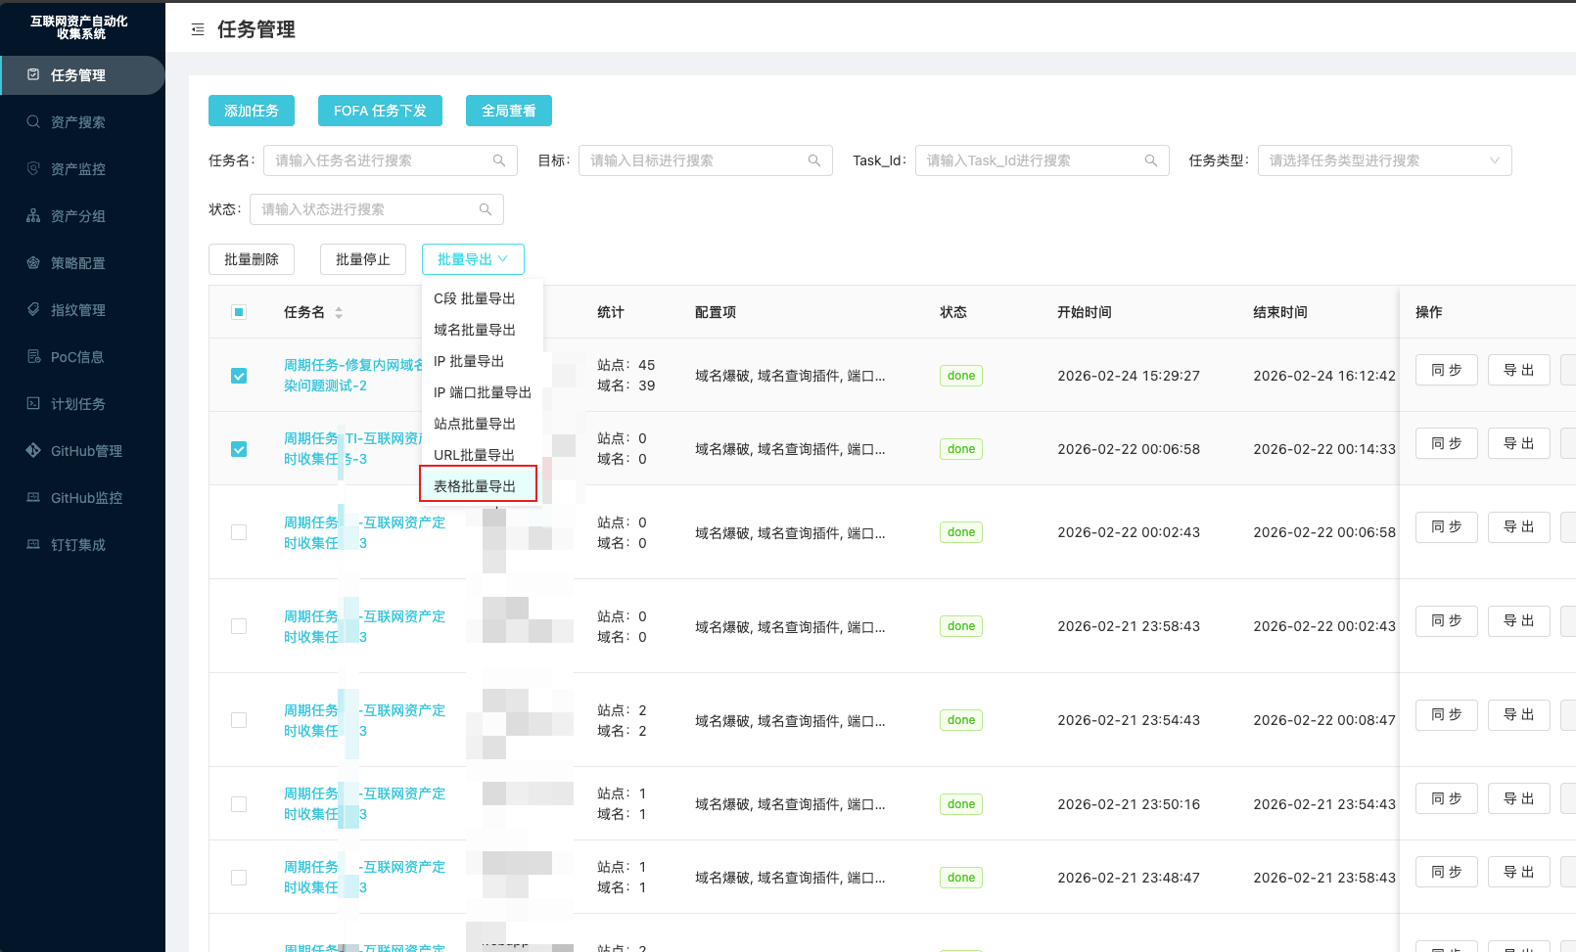Select 任务管理 in the sidebar

click(x=82, y=75)
